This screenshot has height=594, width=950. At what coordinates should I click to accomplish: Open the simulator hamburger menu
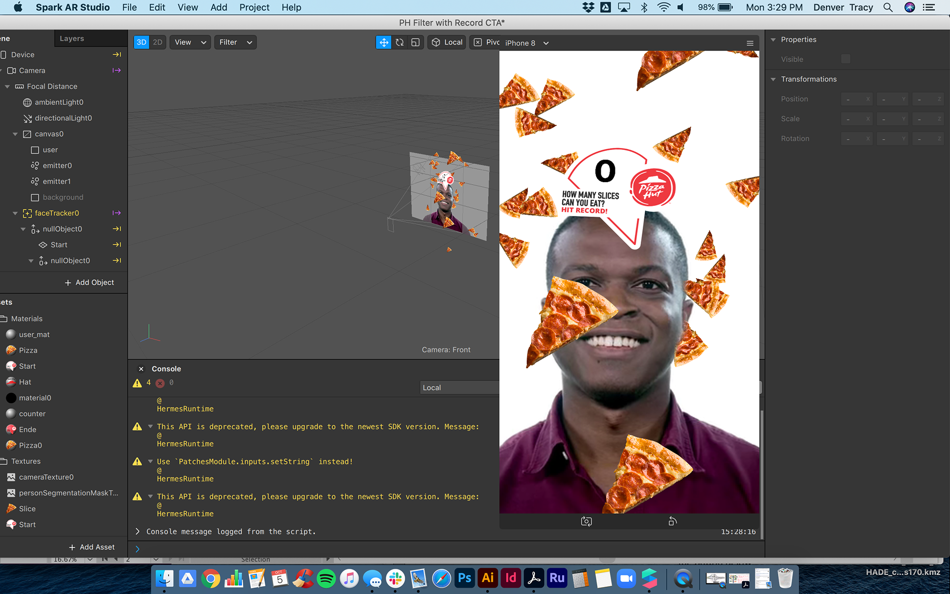750,43
